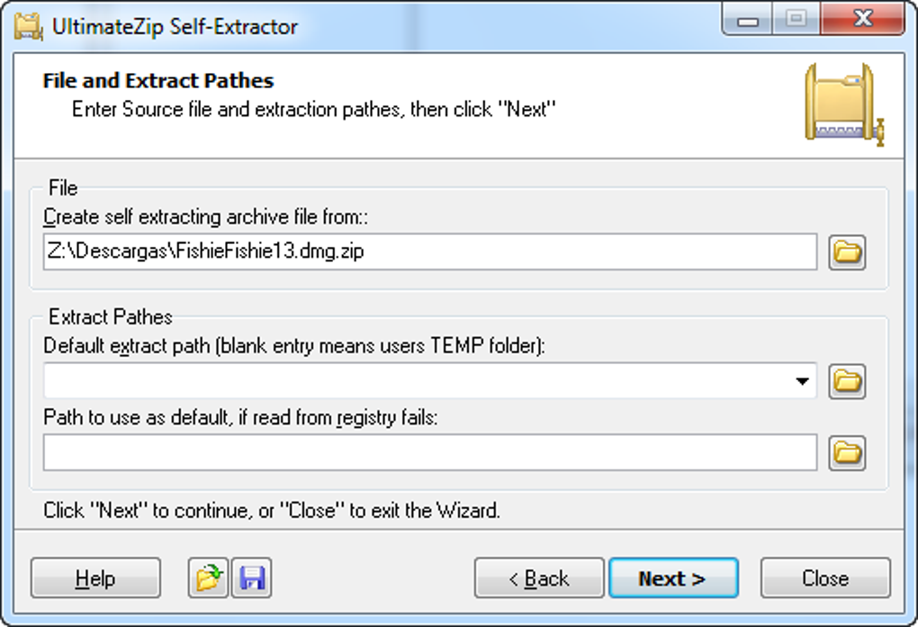918x627 pixels.
Task: Expand the default extract path dropdown arrow
Action: (802, 382)
